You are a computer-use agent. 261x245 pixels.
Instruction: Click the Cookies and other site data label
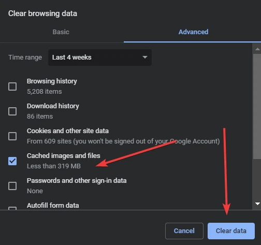[68, 131]
